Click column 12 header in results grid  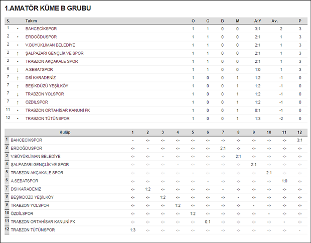[299, 132]
